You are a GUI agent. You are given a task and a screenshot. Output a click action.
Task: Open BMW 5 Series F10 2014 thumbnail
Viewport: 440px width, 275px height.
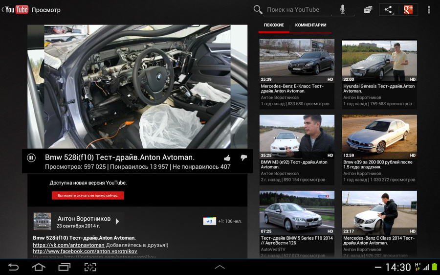tap(297, 212)
